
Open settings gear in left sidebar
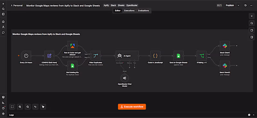tap(3, 114)
